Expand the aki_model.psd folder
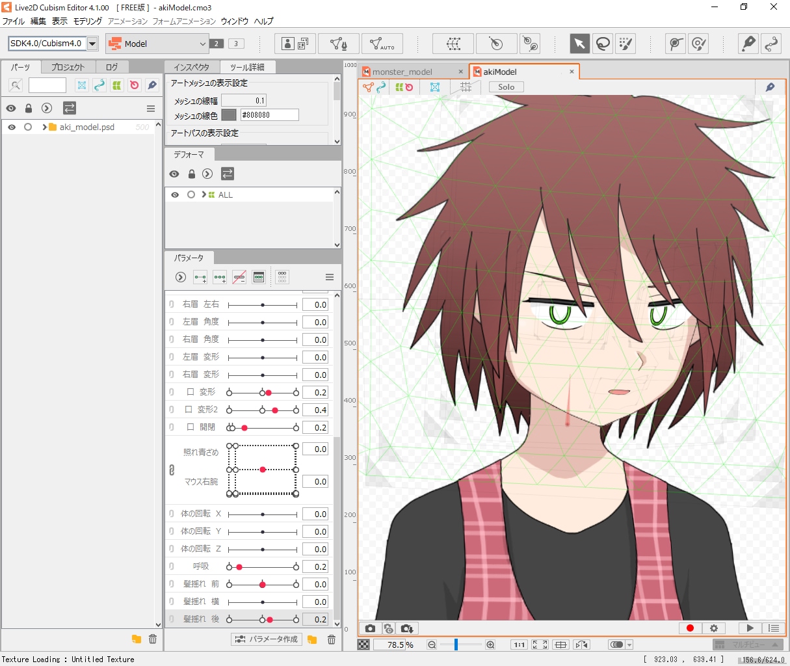Viewport: 790px width, 666px height. click(44, 127)
